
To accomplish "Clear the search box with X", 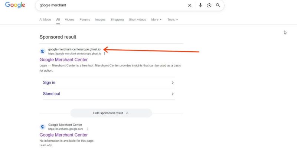I will pos(190,5).
